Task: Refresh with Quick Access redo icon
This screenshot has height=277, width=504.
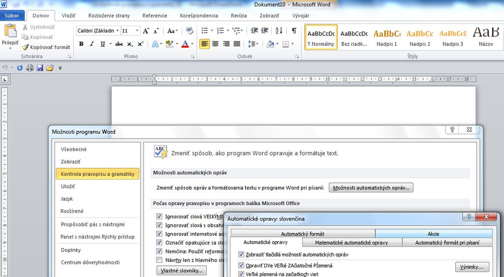Action: tap(20, 68)
